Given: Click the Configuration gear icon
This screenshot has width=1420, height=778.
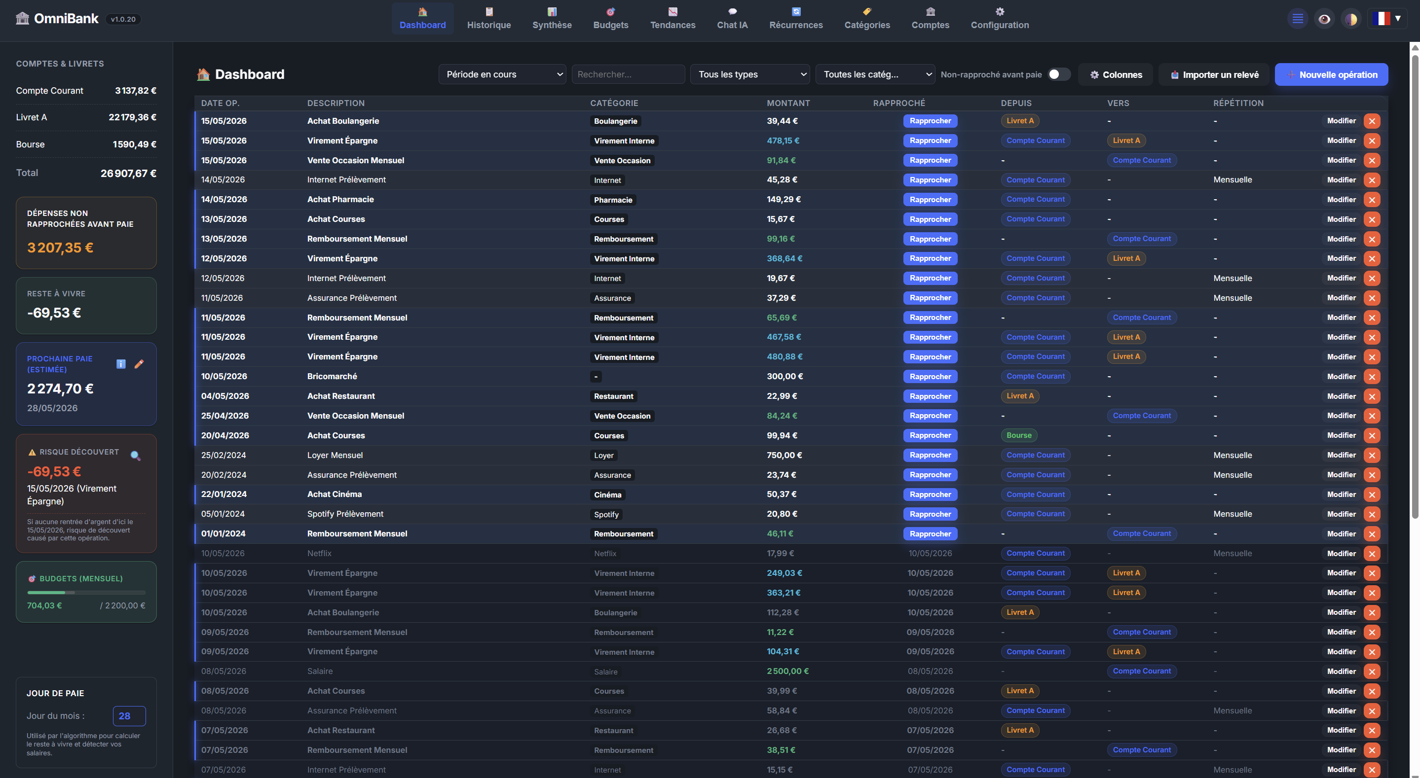Looking at the screenshot, I should pos(1000,11).
